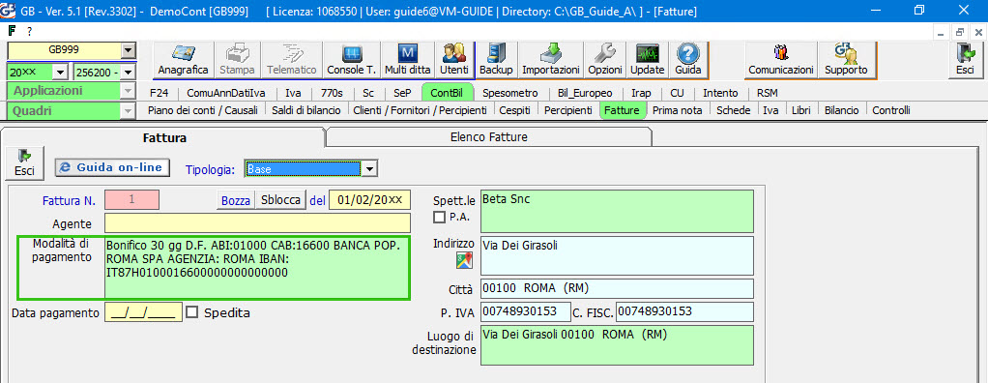The width and height of the screenshot is (988, 383).
Task: Click the Esci button in Fattura panel
Action: coord(24,162)
